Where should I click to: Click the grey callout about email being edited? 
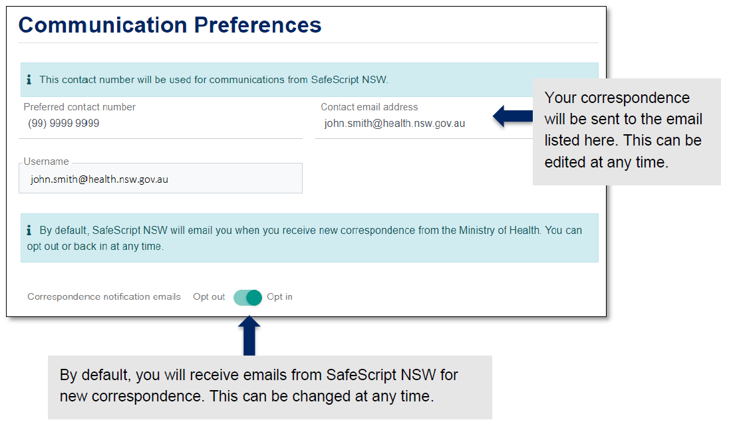point(626,130)
